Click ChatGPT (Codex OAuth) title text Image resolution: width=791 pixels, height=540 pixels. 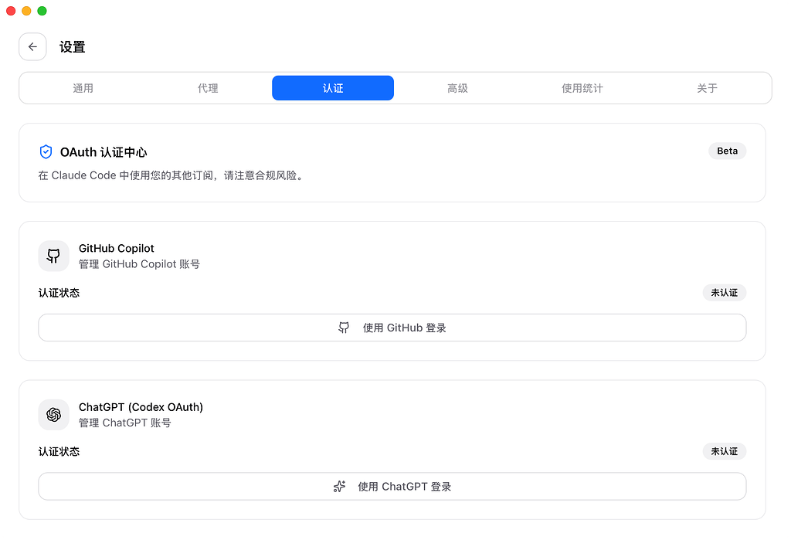(x=141, y=407)
